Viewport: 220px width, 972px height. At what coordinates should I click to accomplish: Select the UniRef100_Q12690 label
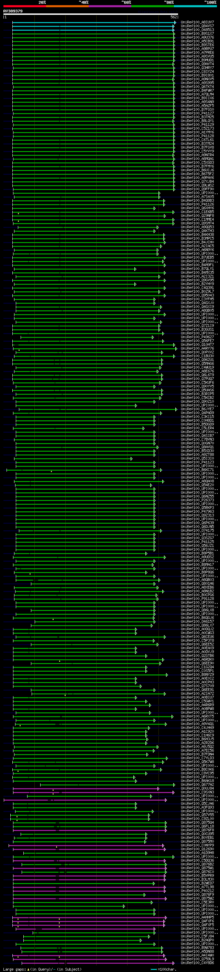coord(197,849)
